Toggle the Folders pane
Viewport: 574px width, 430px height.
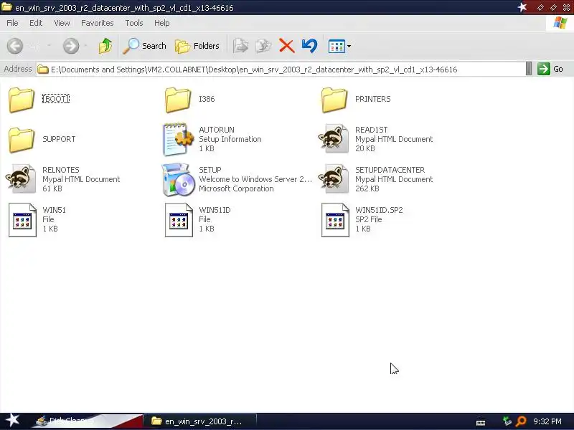pyautogui.click(x=197, y=46)
